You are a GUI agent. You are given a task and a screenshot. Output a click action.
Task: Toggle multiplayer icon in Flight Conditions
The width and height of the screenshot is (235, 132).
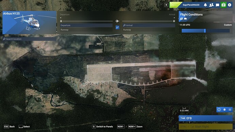pyautogui.click(x=181, y=19)
